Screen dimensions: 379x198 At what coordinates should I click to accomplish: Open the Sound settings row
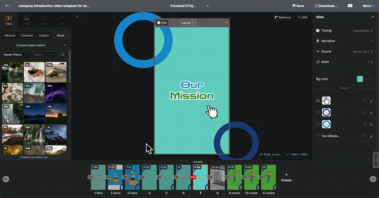344,51
